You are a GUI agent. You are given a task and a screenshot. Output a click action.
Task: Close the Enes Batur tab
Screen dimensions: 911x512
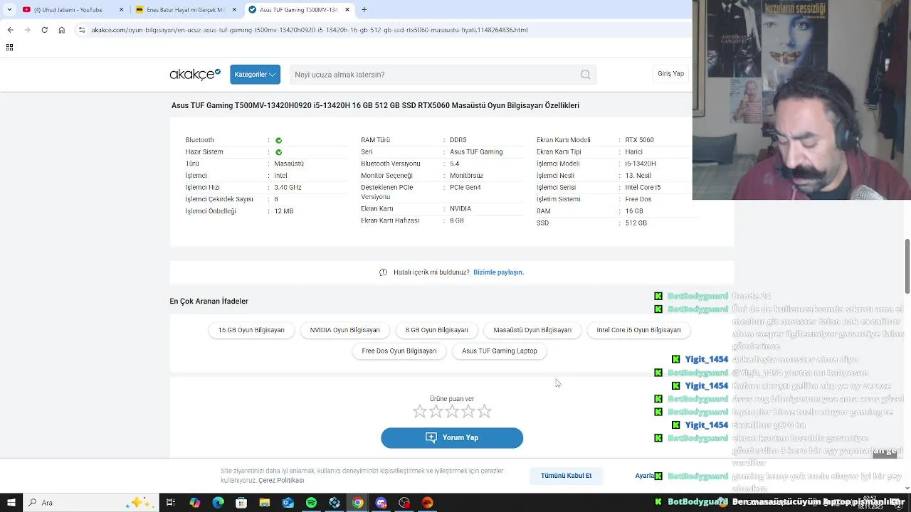(234, 10)
